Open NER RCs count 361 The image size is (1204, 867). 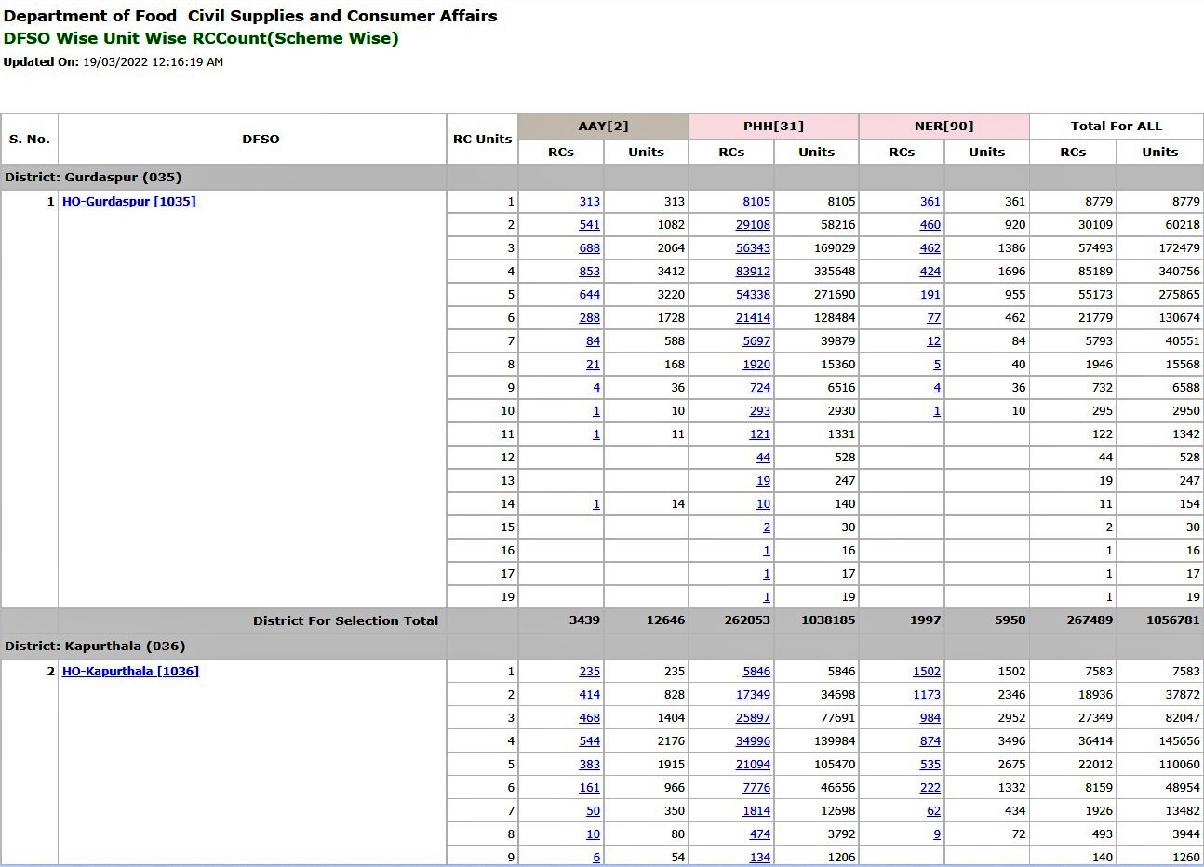pyautogui.click(x=930, y=202)
